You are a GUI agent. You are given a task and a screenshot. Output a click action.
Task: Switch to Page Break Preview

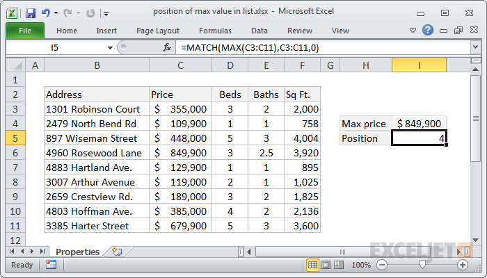click(339, 265)
